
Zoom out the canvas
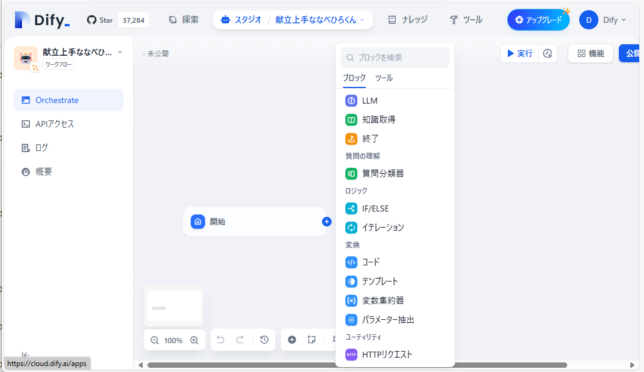coord(155,340)
